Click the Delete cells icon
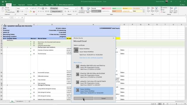This screenshot has width=187, height=105. [x=153, y=10]
